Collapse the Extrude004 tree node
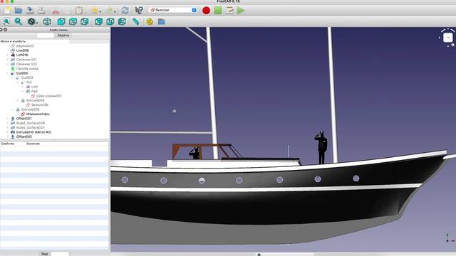Viewport: 456px width, 256px height. [x=17, y=100]
